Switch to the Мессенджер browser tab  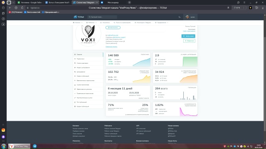pos(113,2)
